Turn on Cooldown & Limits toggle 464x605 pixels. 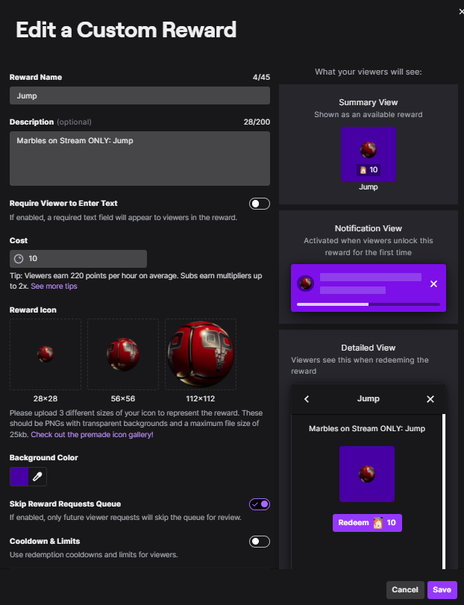pos(259,542)
